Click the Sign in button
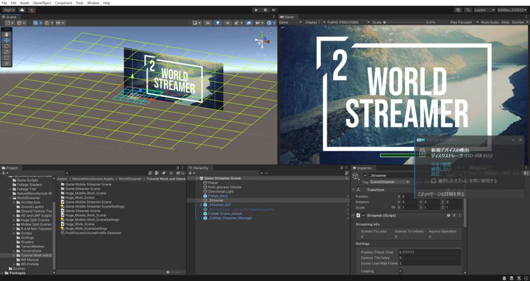Image resolution: width=530 pixels, height=281 pixels. (9, 10)
